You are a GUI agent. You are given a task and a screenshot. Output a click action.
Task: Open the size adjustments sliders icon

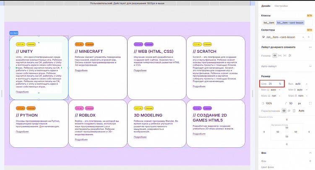coord(290,56)
